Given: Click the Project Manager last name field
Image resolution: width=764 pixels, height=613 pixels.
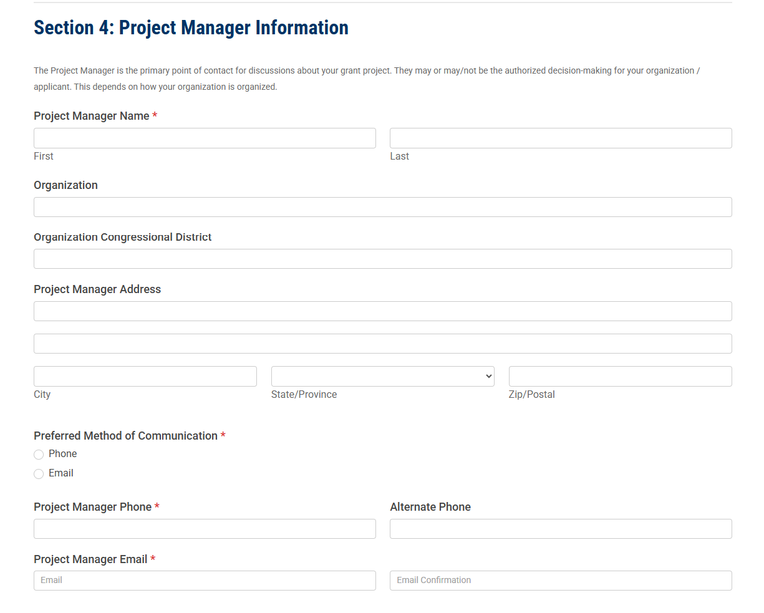Looking at the screenshot, I should [x=560, y=138].
